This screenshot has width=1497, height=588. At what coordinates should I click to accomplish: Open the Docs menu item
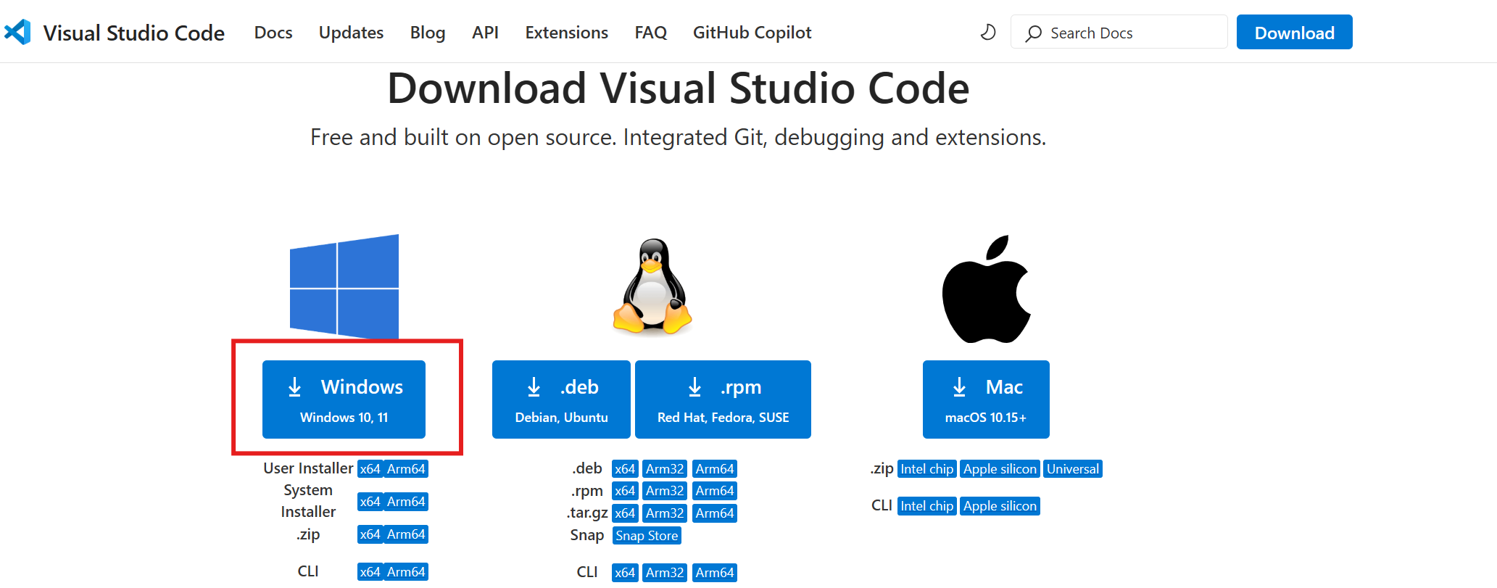pos(273,33)
